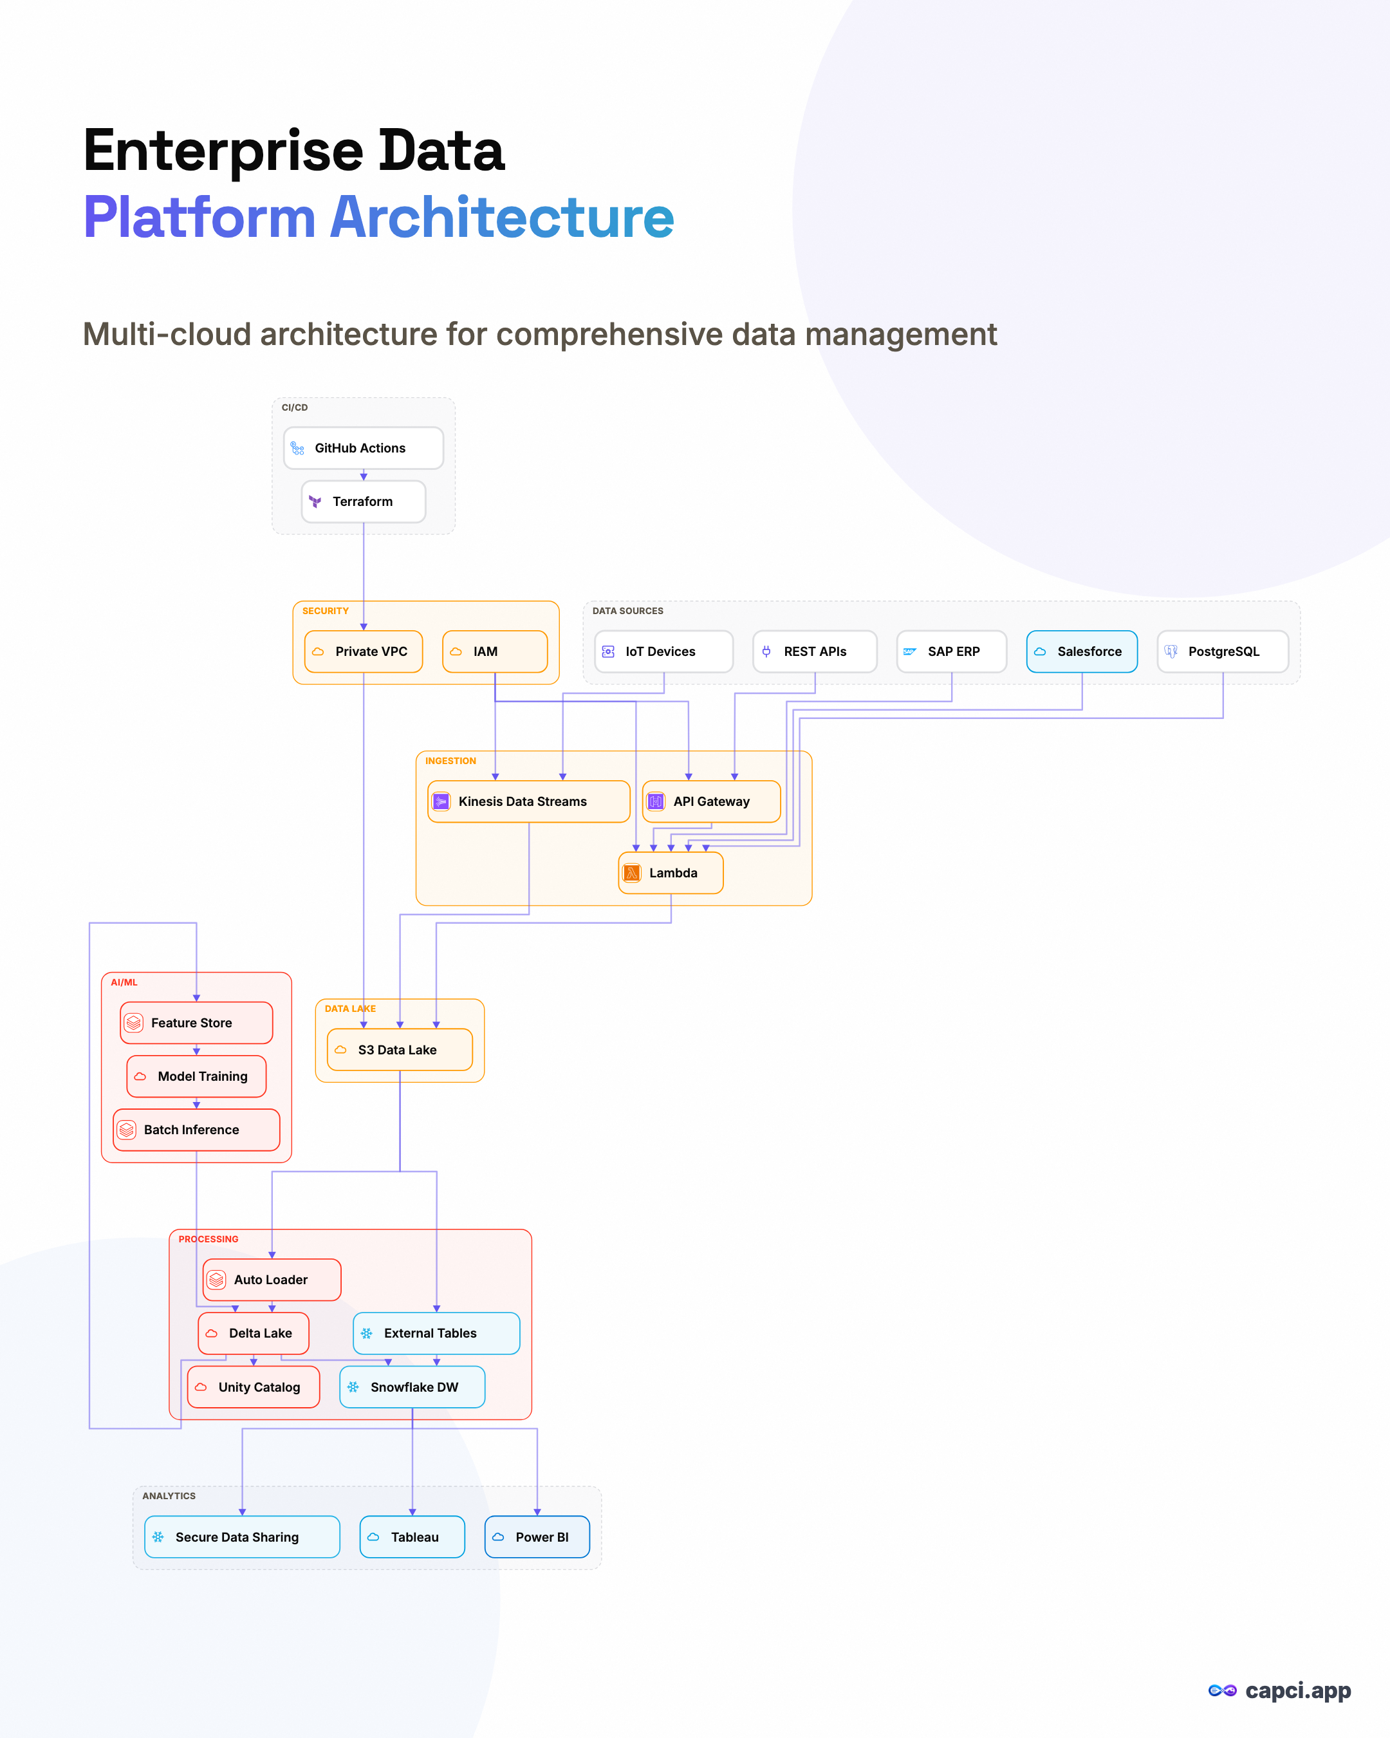Click the Platform Architecture title text

point(379,218)
